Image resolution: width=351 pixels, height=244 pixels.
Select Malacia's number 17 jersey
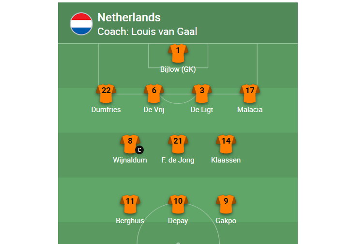[x=250, y=94]
